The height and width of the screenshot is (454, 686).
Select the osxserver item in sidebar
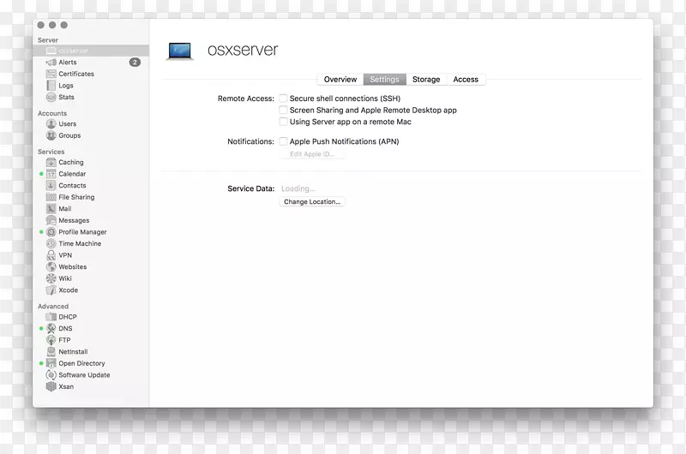[91, 51]
